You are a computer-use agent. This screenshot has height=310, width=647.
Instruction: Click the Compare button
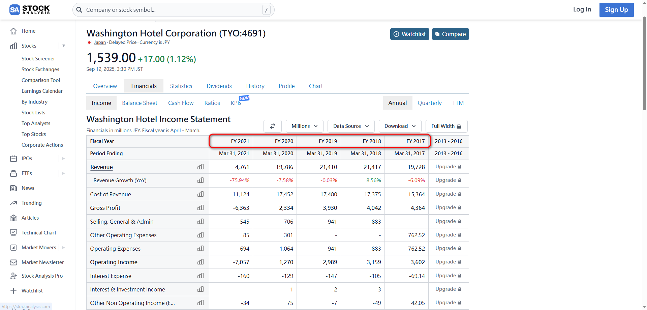point(451,34)
